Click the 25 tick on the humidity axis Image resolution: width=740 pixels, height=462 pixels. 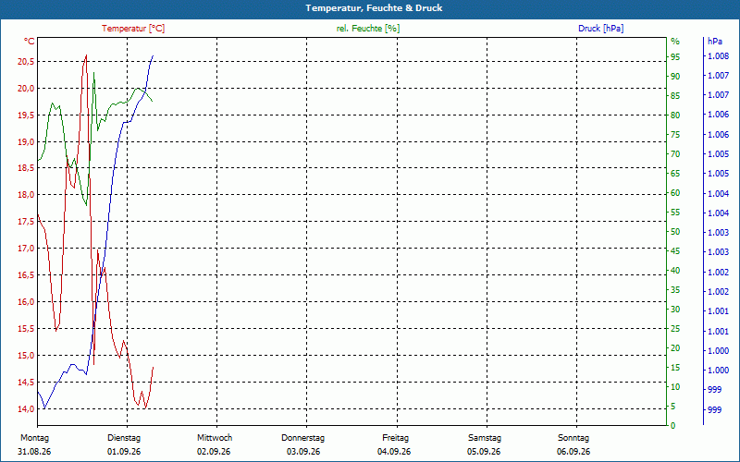click(675, 329)
